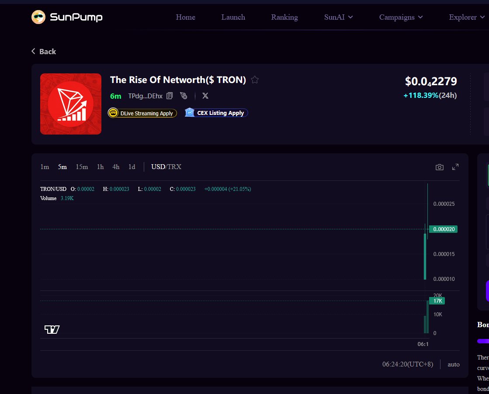Toggle auto scale on the chart
This screenshot has width=489, height=394.
(x=454, y=364)
